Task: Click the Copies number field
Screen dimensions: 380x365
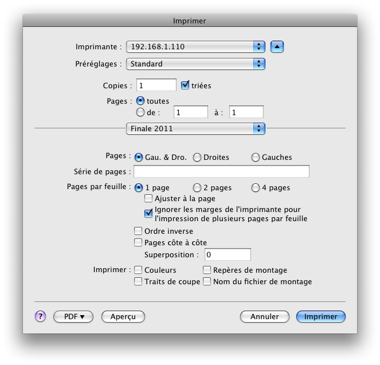Action: click(156, 85)
